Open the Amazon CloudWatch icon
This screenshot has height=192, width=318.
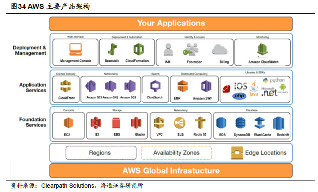(263, 50)
